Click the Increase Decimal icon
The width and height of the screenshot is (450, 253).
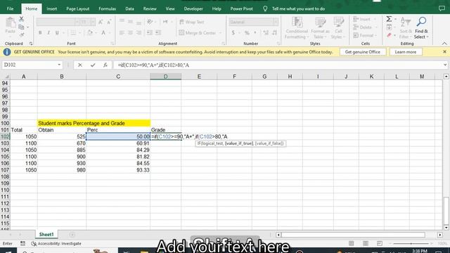(266, 33)
